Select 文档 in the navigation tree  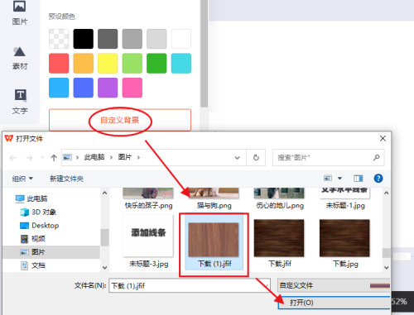pos(33,265)
